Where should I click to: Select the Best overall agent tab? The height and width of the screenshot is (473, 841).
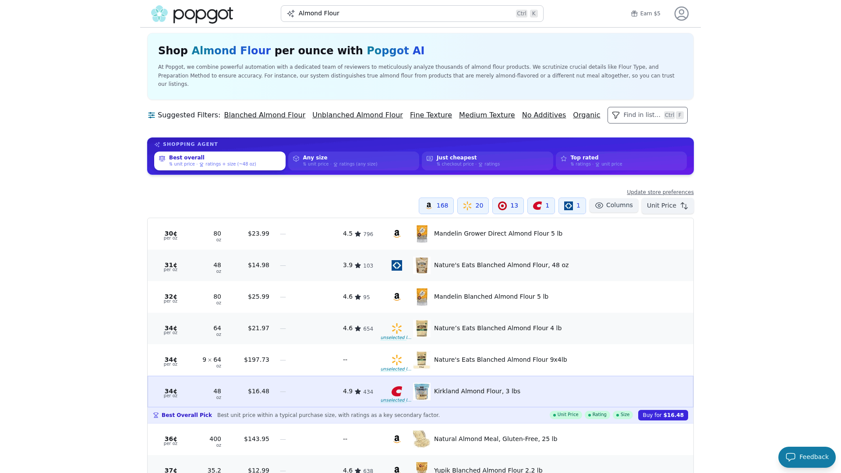click(x=219, y=161)
